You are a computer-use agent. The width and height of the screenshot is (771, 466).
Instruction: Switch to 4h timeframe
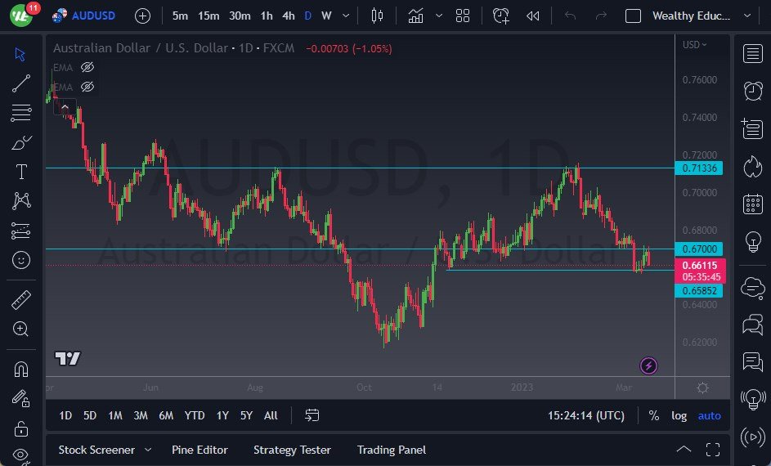pyautogui.click(x=289, y=16)
